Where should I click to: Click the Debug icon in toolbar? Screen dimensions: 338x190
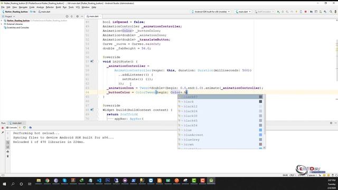click(283, 12)
